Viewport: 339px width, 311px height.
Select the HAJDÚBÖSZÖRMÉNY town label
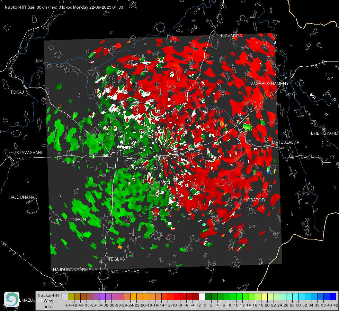pos(75,270)
